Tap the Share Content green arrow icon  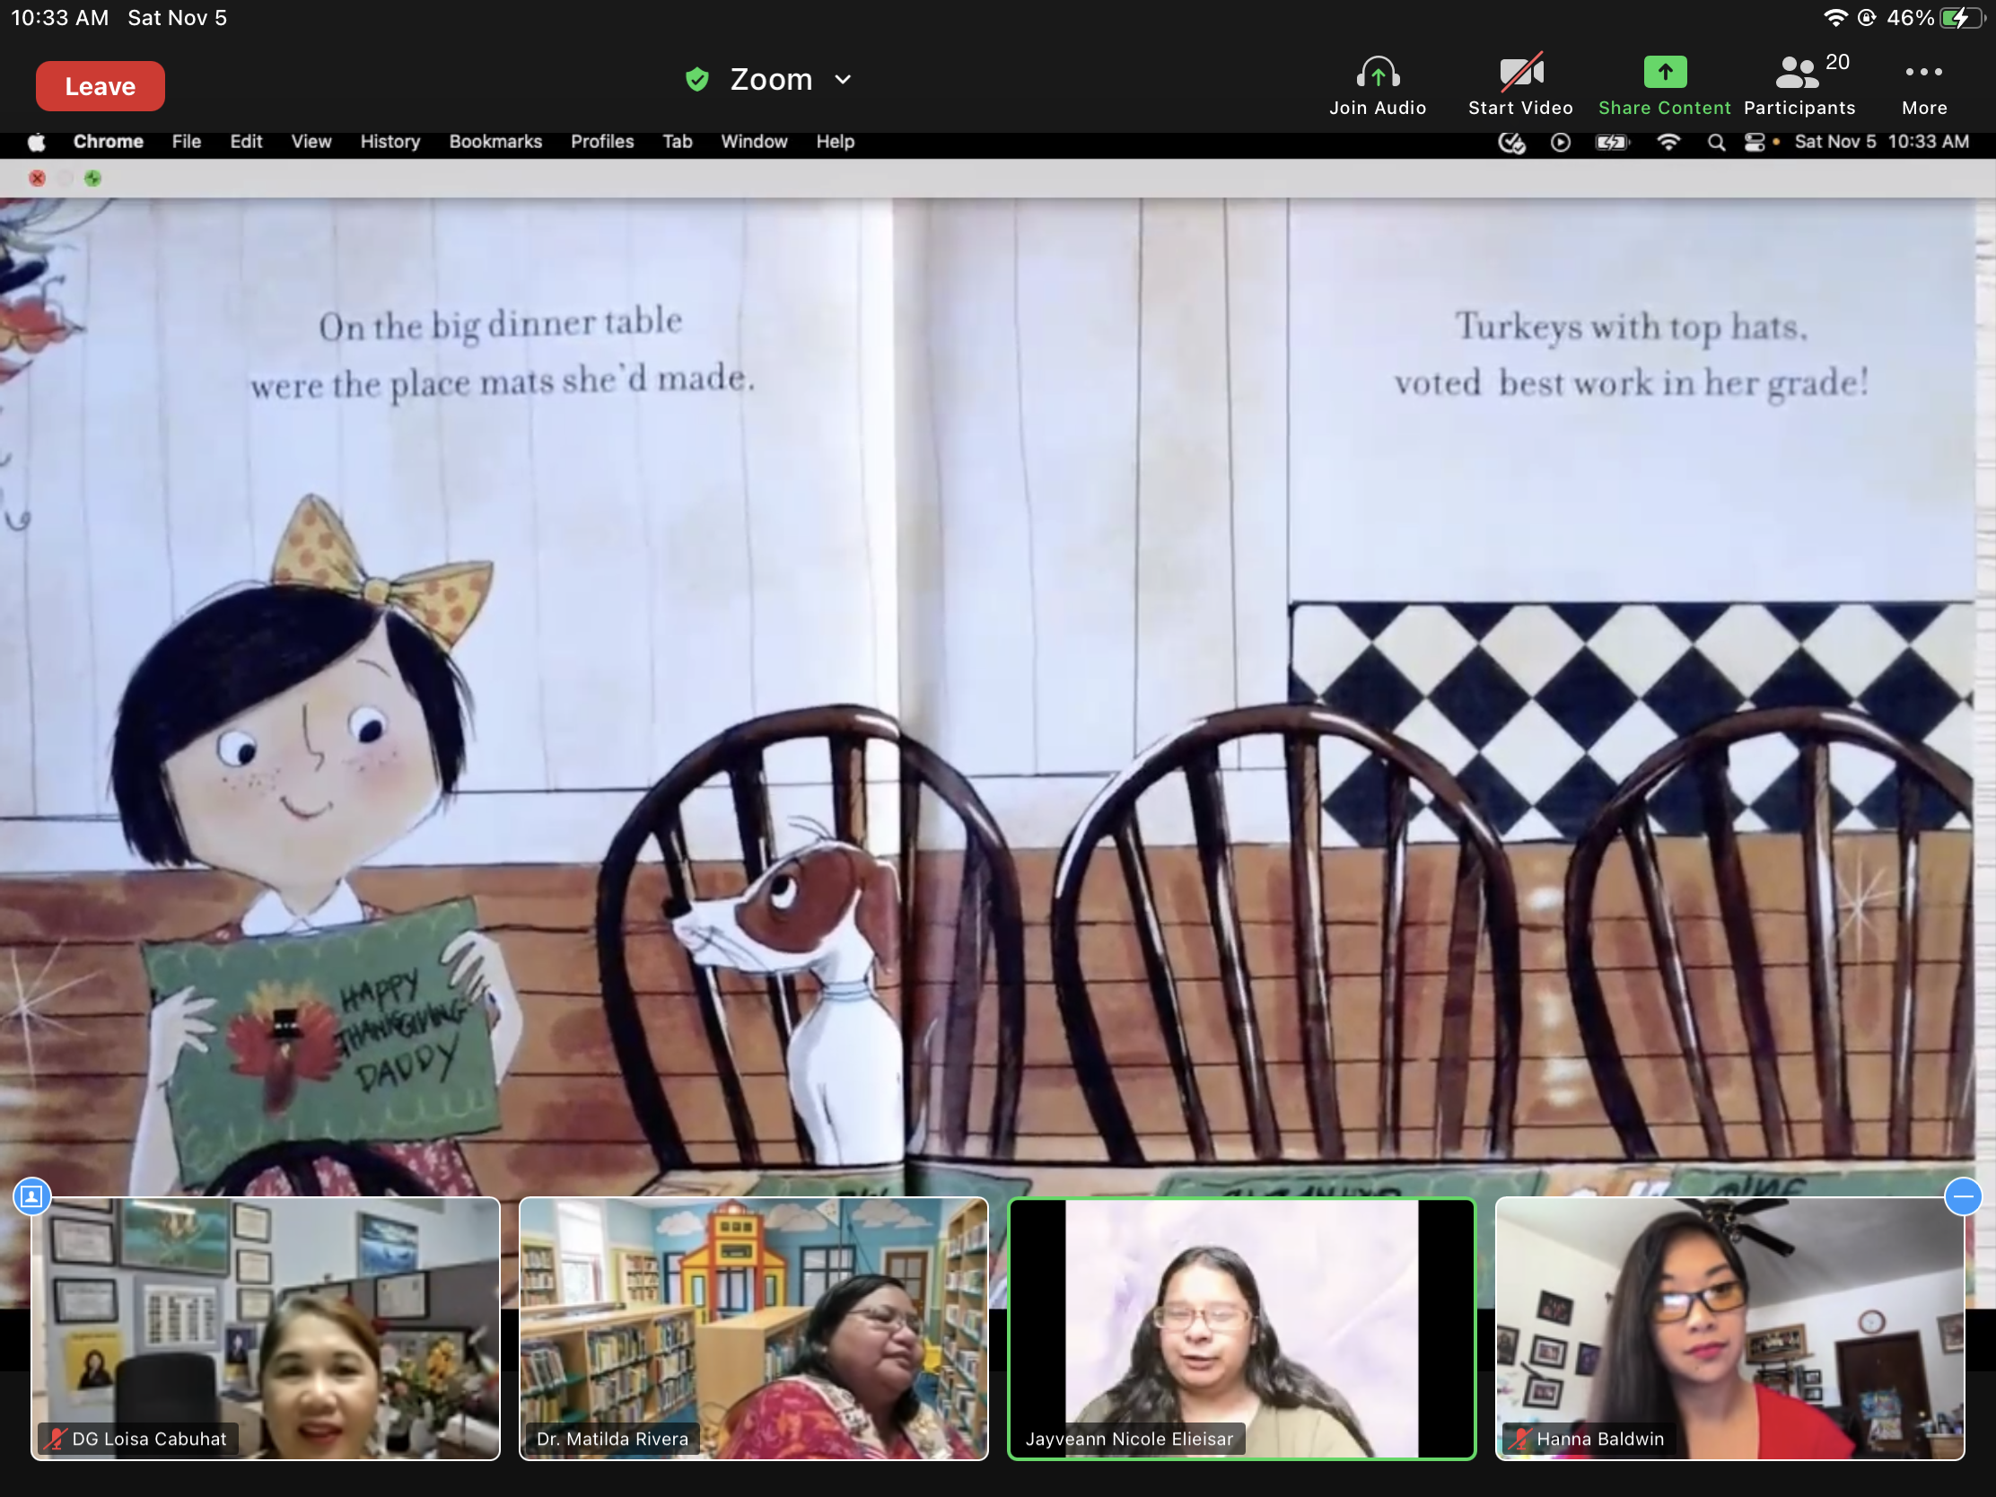click(x=1664, y=72)
